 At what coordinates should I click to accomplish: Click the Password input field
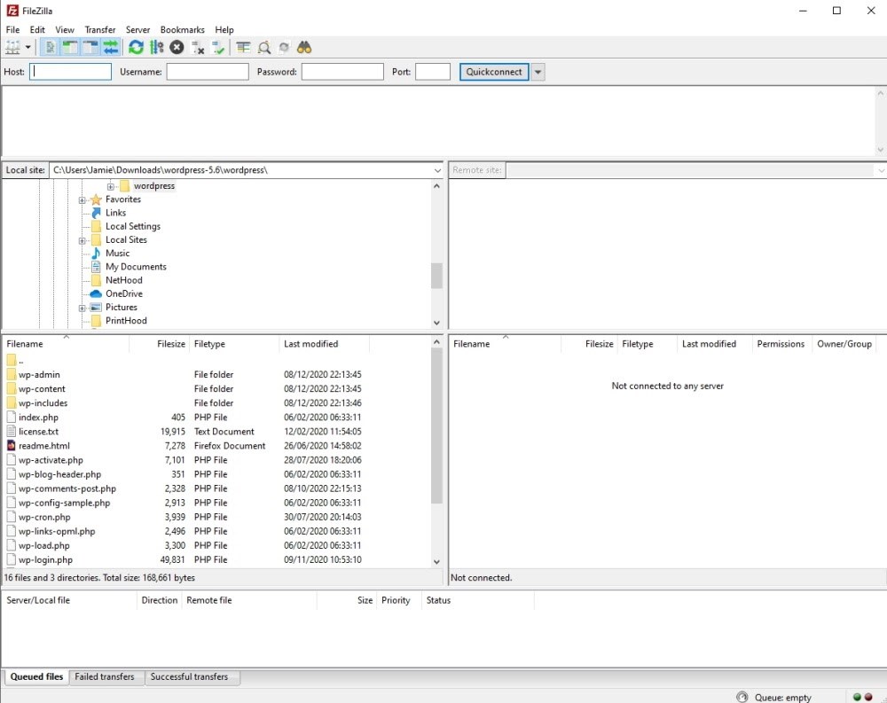point(342,72)
